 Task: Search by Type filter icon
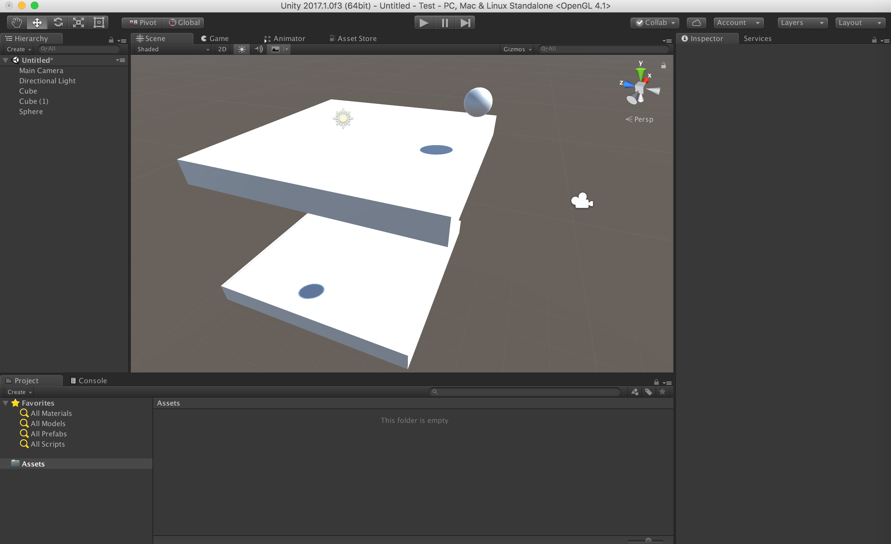pos(635,392)
